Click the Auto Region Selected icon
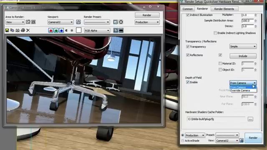 (x=33, y=22)
